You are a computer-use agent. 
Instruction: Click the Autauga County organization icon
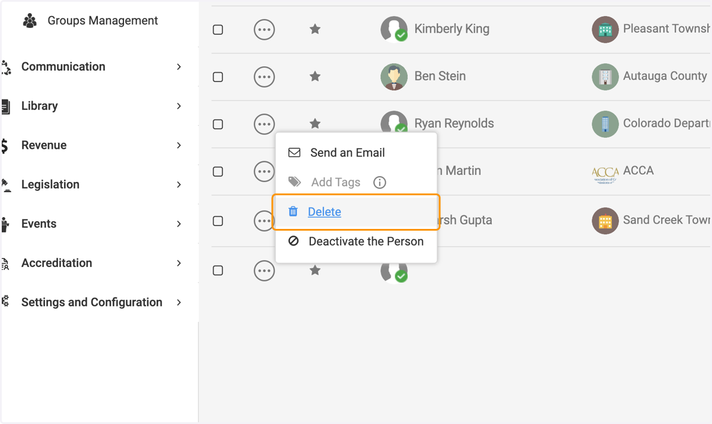(x=605, y=76)
